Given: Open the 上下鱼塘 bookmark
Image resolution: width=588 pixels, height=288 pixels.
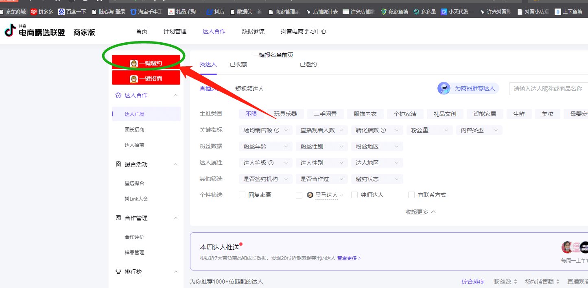Looking at the screenshot, I should pyautogui.click(x=568, y=12).
